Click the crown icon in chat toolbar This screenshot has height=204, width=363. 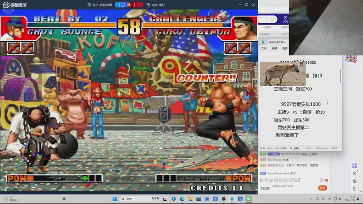271,180
